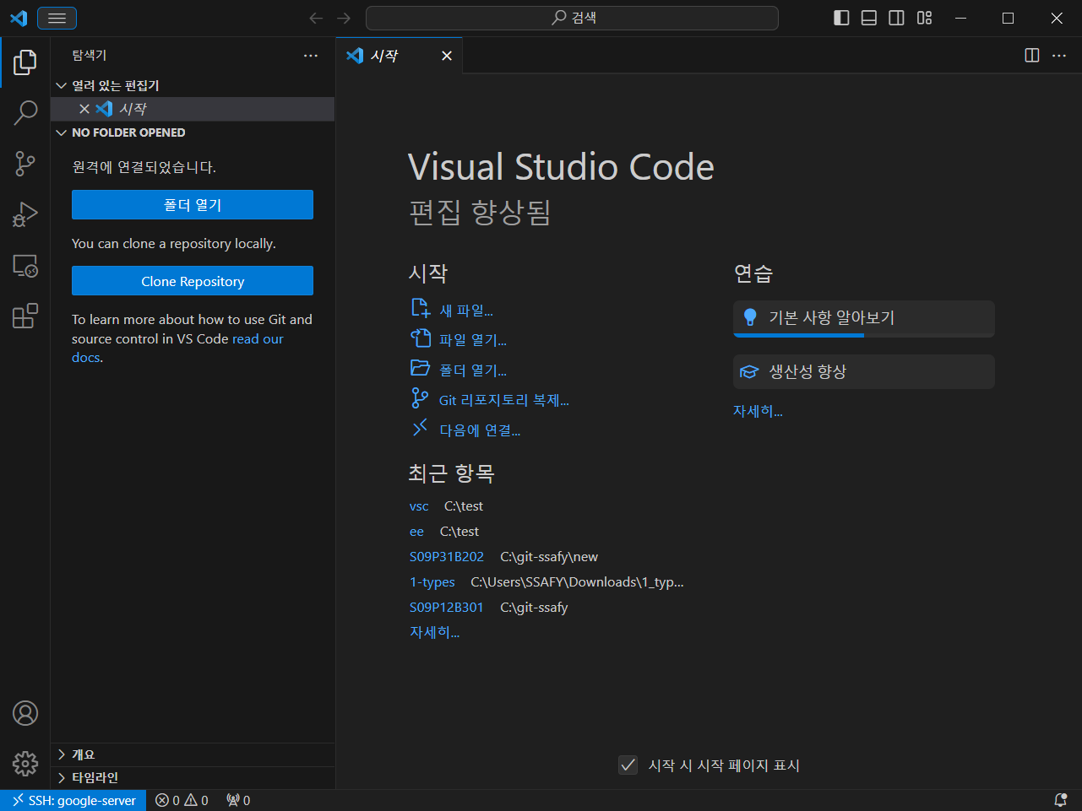The width and height of the screenshot is (1082, 811).
Task: Open recent item S09P31B202
Action: 447,557
